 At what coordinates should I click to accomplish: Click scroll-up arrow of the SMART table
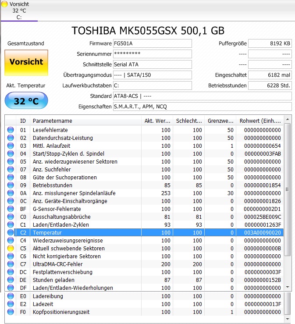[288, 119]
